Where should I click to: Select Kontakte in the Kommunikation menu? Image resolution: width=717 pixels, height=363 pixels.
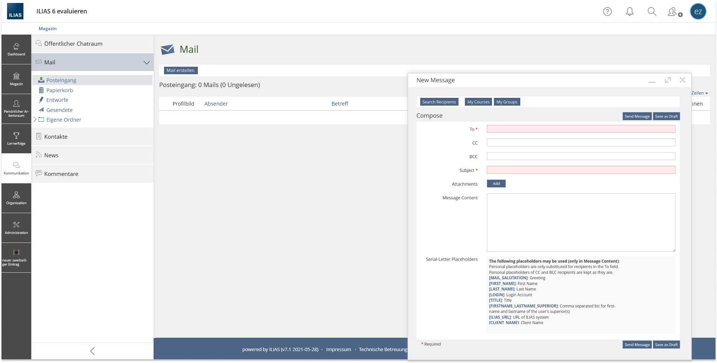(56, 136)
